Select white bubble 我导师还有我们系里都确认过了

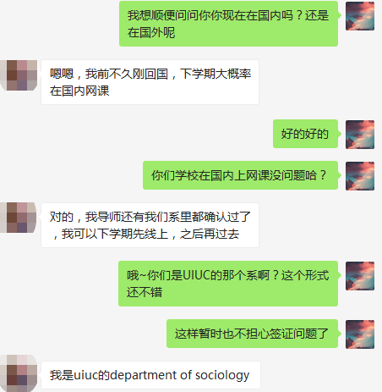(150, 225)
